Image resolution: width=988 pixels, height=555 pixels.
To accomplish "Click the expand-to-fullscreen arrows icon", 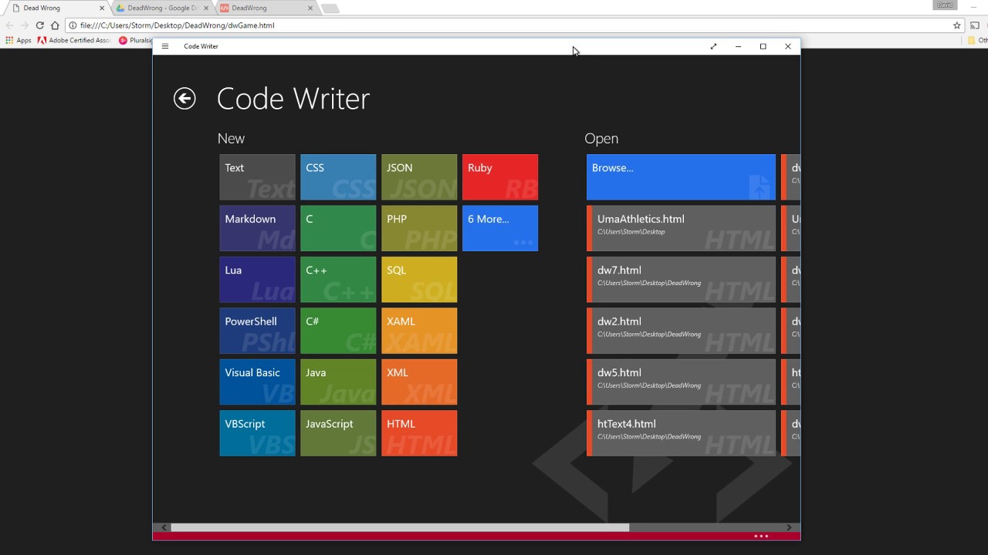I will pyautogui.click(x=713, y=46).
